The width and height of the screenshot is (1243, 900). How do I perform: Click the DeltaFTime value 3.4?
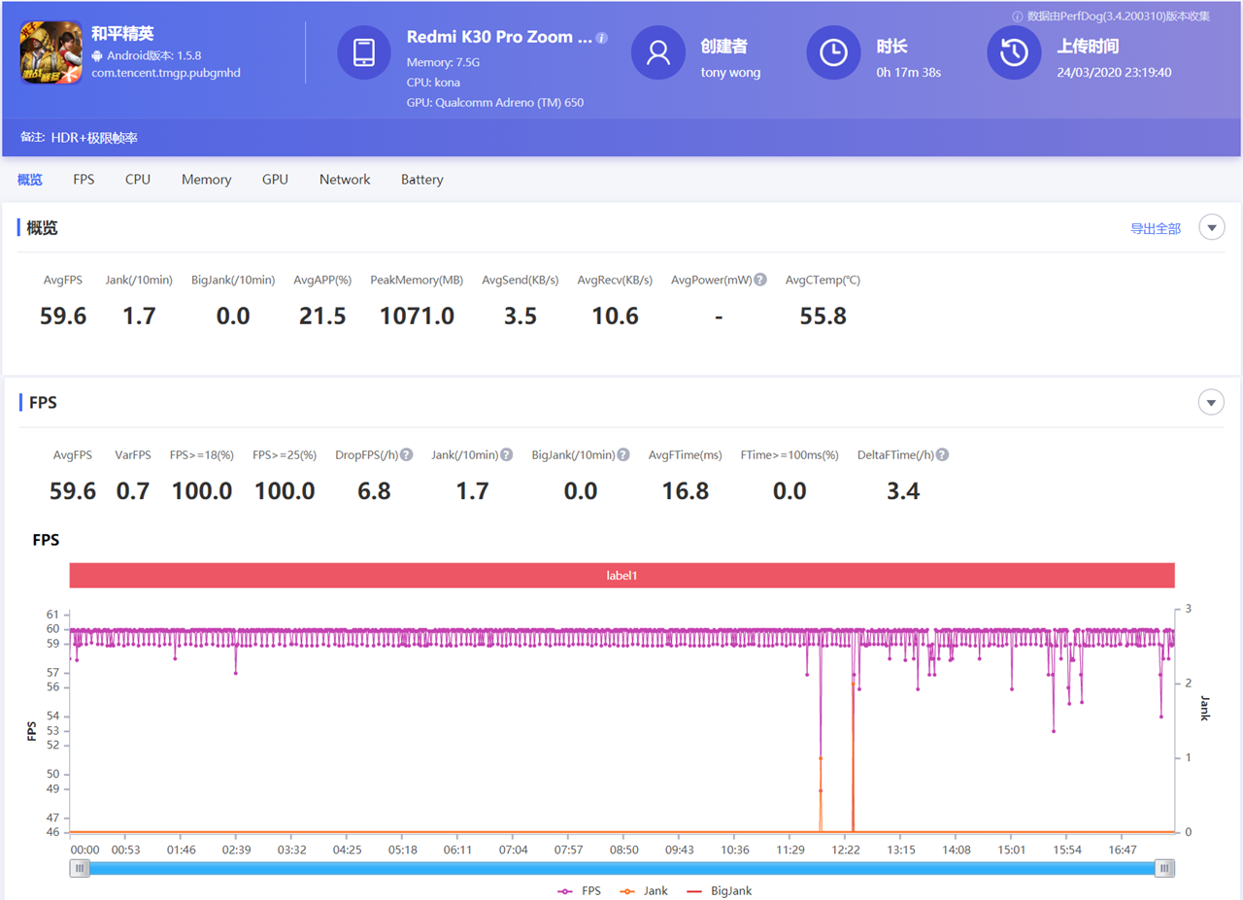click(x=903, y=491)
